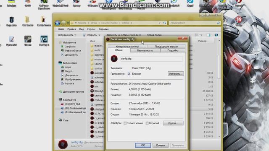This screenshot has height=151, width=269.
Task: Click the search magnifier in Explorer
Action: coord(218,23)
